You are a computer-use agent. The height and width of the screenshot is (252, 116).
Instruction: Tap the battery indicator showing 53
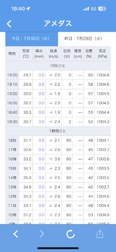pos(102,9)
